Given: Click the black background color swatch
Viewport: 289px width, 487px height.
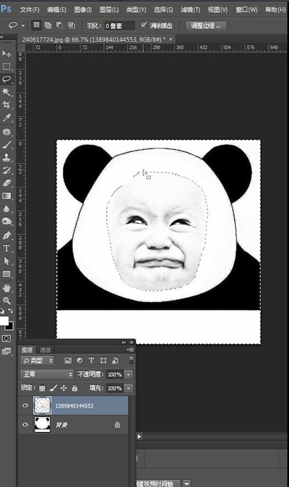Looking at the screenshot, I should (10, 327).
